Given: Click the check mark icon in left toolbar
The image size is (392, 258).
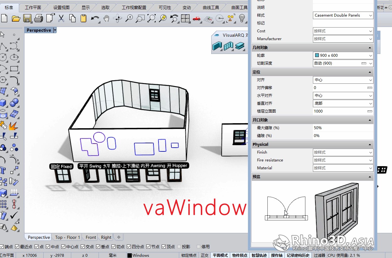Looking at the screenshot, I should click(x=14, y=215).
